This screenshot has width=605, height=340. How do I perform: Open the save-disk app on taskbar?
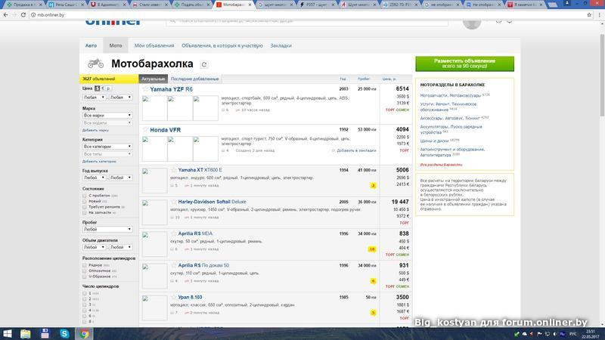(x=45, y=334)
